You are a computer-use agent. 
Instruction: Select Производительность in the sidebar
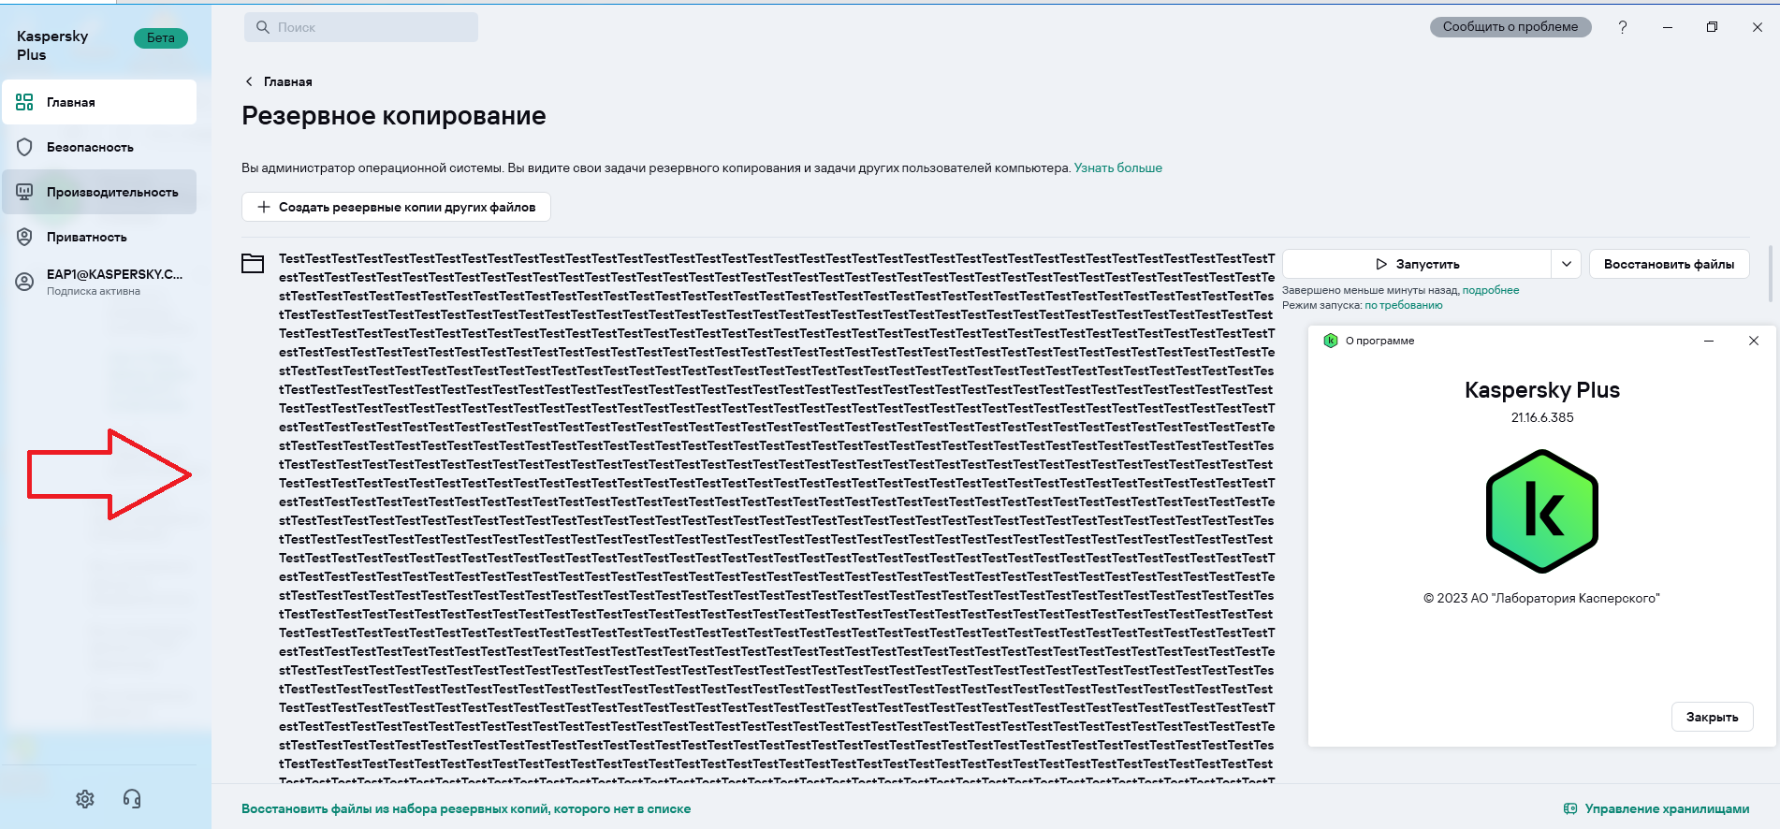pyautogui.click(x=99, y=192)
